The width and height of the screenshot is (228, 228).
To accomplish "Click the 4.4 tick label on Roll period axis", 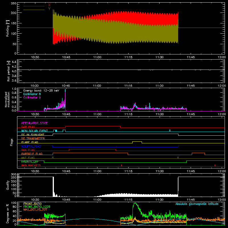I will pos(14,62).
